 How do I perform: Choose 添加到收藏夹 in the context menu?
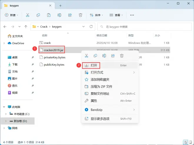pyautogui.click(x=110, y=80)
